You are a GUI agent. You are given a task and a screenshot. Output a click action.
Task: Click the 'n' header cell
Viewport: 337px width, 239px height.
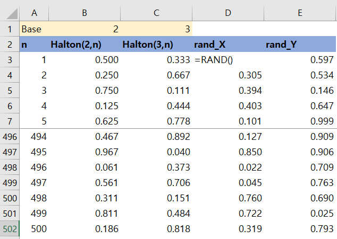click(34, 45)
